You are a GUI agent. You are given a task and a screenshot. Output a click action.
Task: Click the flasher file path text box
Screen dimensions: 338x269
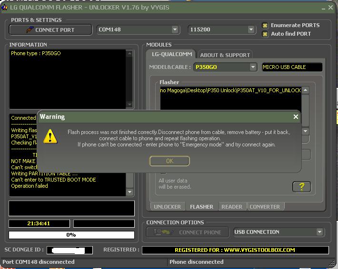230,98
